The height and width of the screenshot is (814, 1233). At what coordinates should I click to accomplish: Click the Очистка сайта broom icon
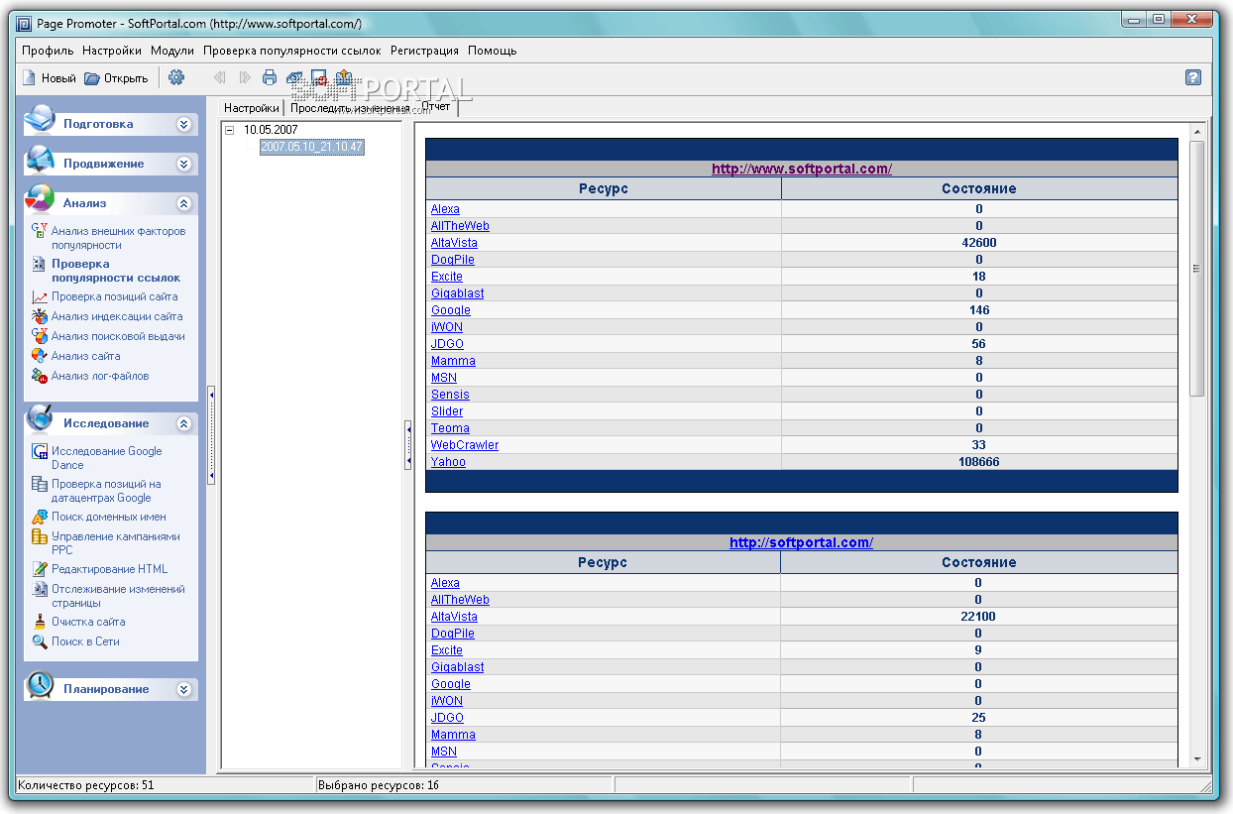point(40,622)
